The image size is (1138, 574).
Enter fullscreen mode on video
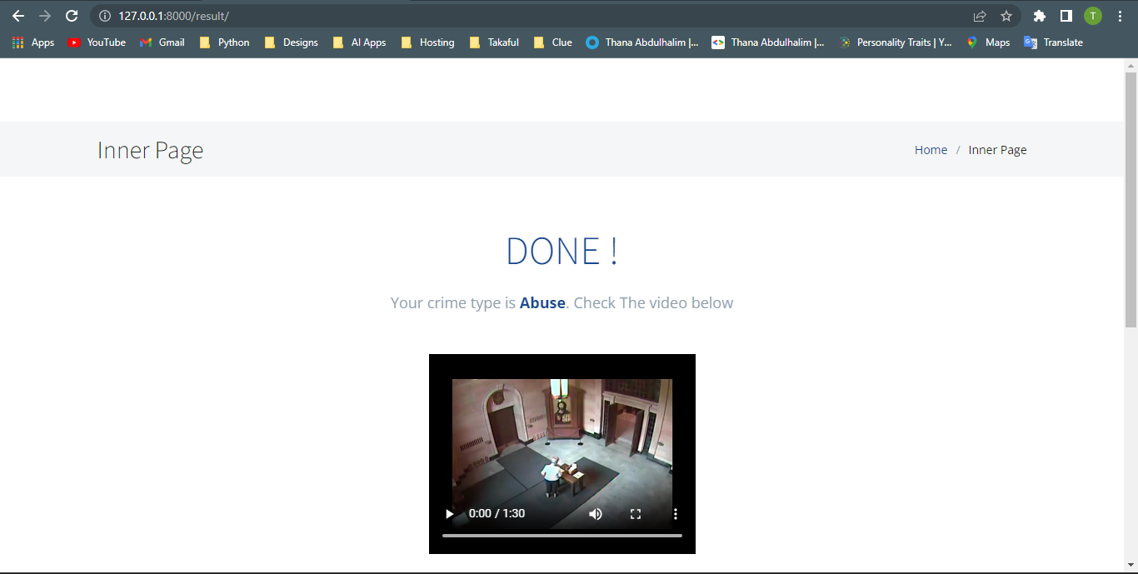[x=636, y=514]
